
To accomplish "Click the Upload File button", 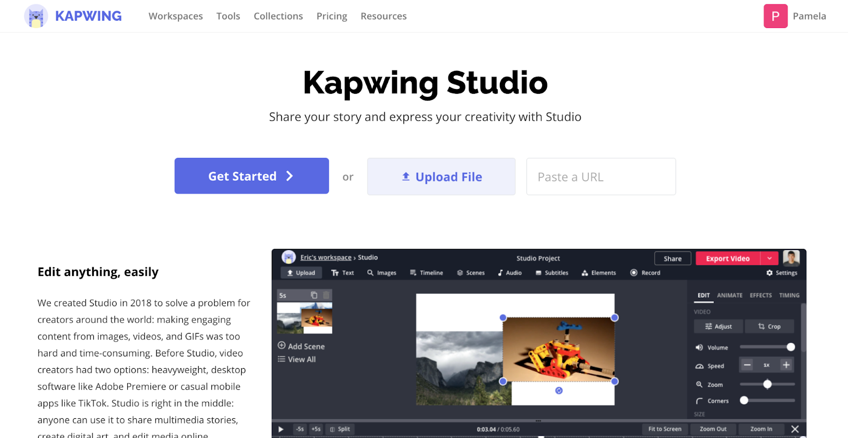I will 441,176.
